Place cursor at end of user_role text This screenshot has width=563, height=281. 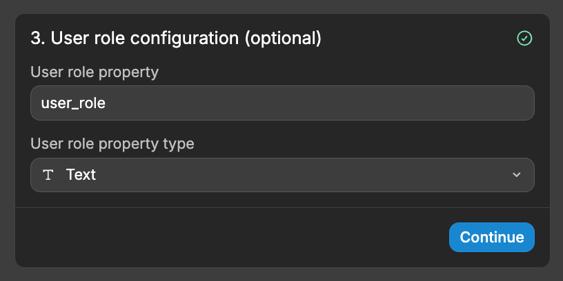pos(106,103)
